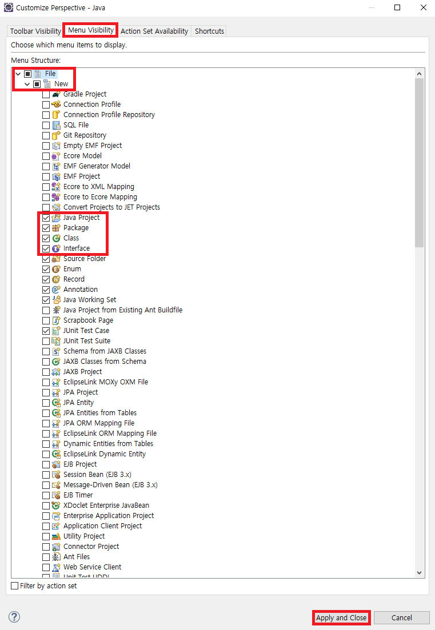Click the purple Interface icon

pos(56,248)
